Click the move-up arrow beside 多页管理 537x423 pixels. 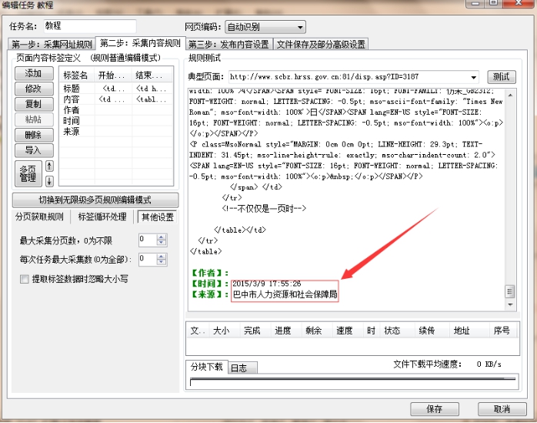pos(50,166)
